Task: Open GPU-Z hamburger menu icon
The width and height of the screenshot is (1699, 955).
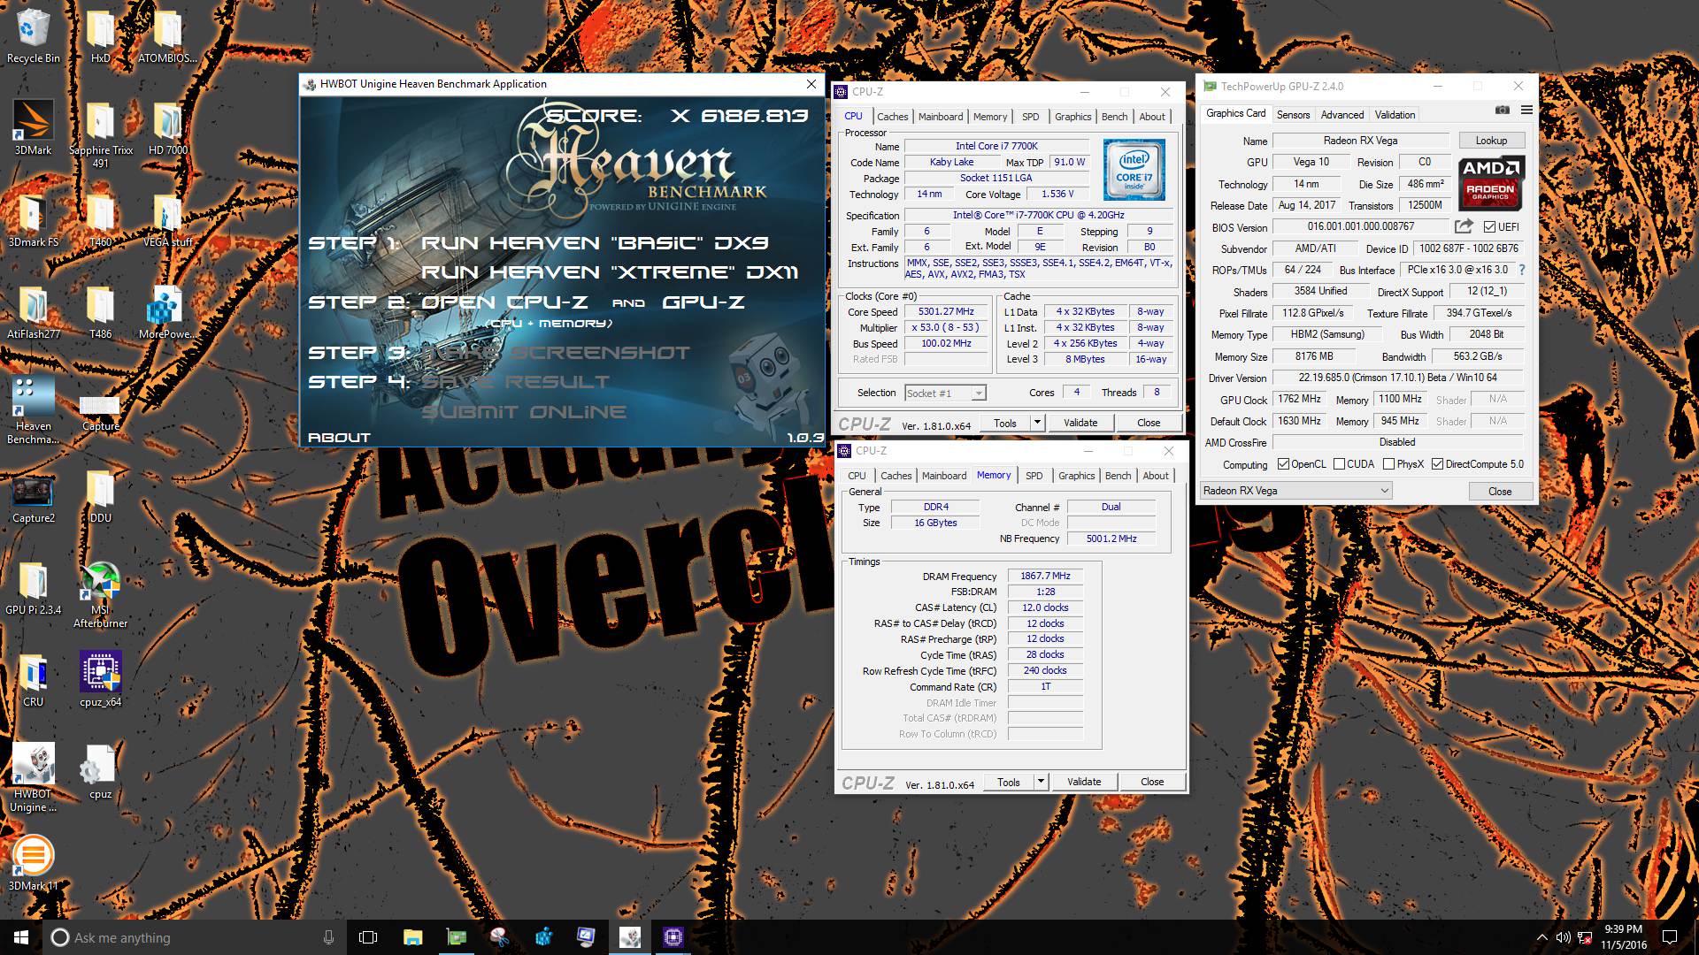Action: coord(1526,111)
